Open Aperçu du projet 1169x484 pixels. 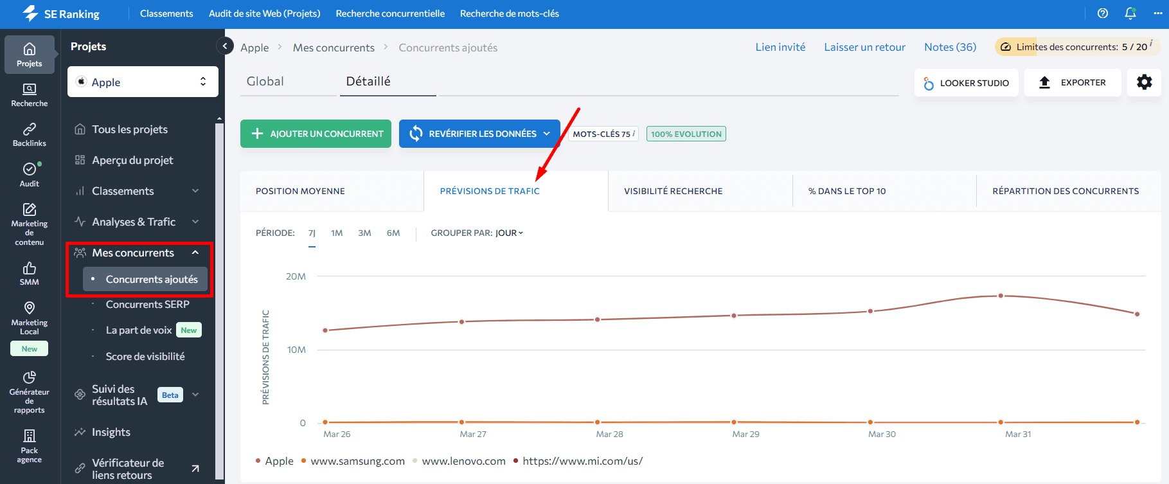132,160
